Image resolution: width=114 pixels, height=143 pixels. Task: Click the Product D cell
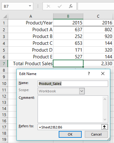click(31, 50)
